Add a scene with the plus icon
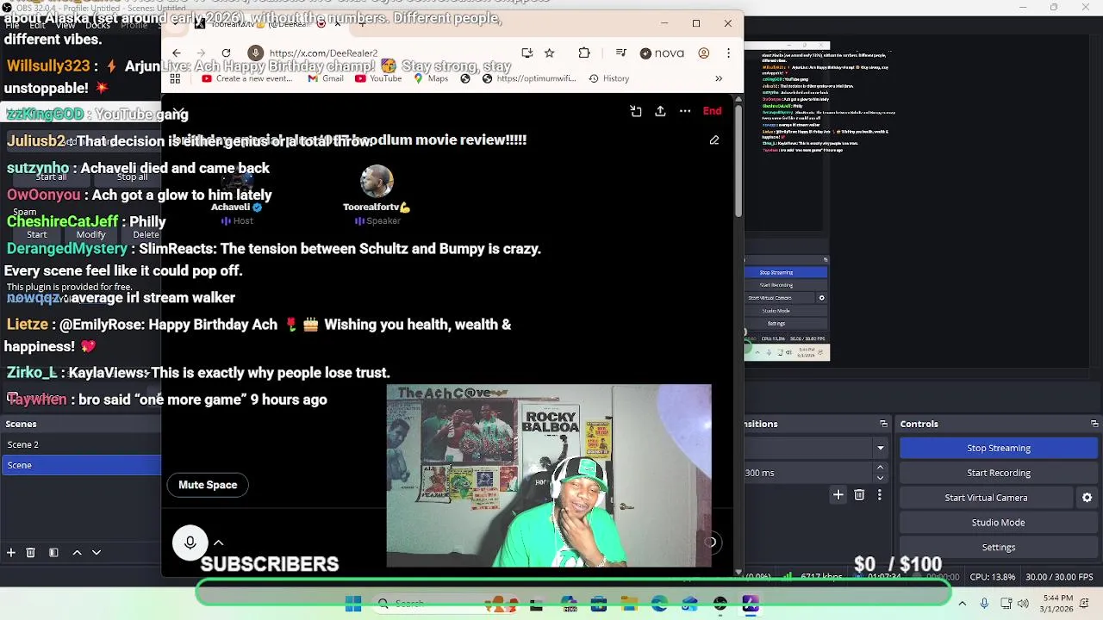1103x620 pixels. (11, 552)
